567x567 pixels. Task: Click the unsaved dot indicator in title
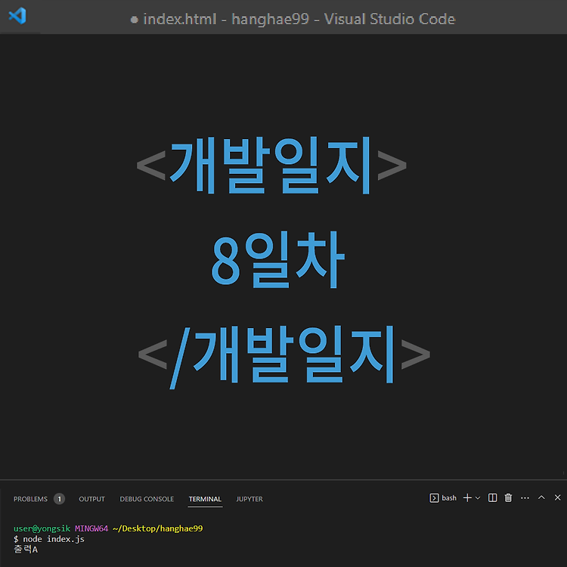point(134,20)
